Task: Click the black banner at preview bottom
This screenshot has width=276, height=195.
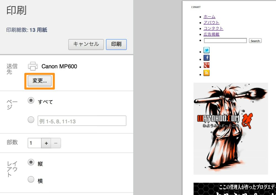Action: tap(235, 189)
